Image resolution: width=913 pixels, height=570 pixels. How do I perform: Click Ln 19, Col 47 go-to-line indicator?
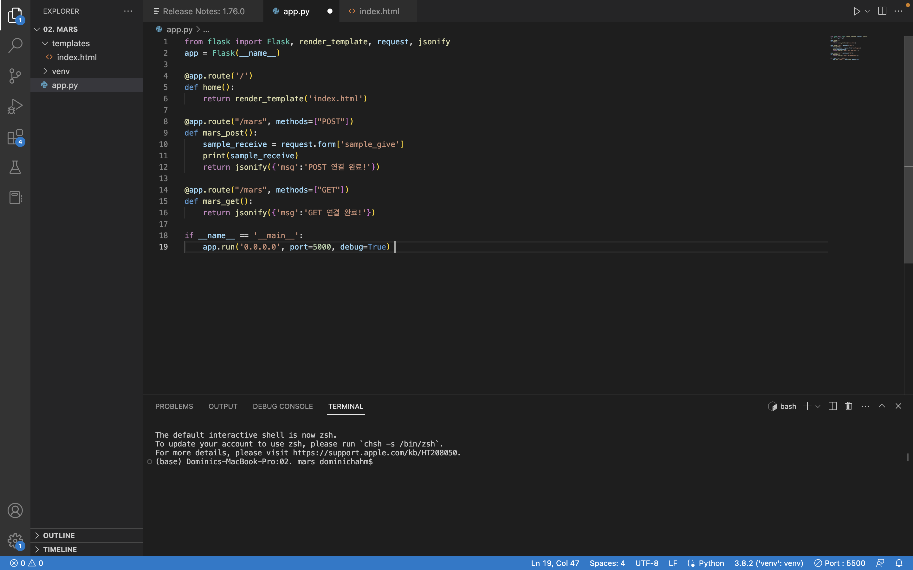[555, 563]
